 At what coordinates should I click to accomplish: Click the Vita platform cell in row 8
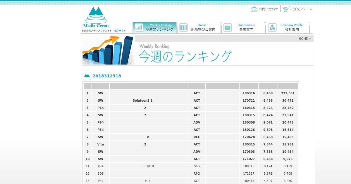(x=101, y=144)
